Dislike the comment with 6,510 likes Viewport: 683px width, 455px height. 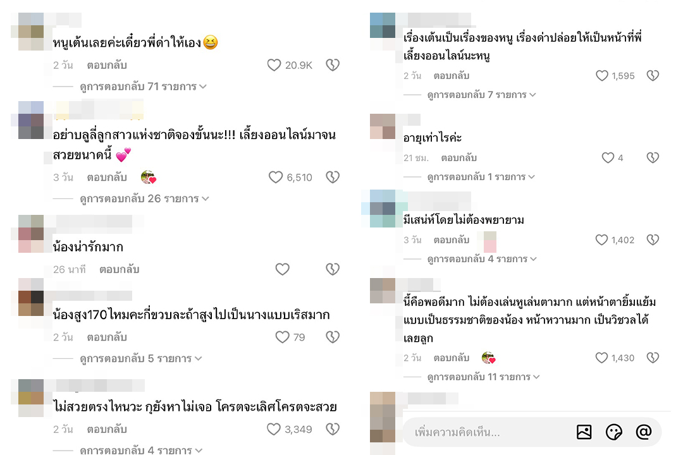tap(333, 177)
